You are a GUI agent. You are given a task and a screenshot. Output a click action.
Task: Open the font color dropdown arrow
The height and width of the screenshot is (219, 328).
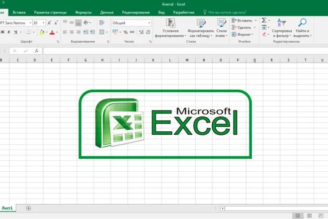pyautogui.click(x=57, y=32)
